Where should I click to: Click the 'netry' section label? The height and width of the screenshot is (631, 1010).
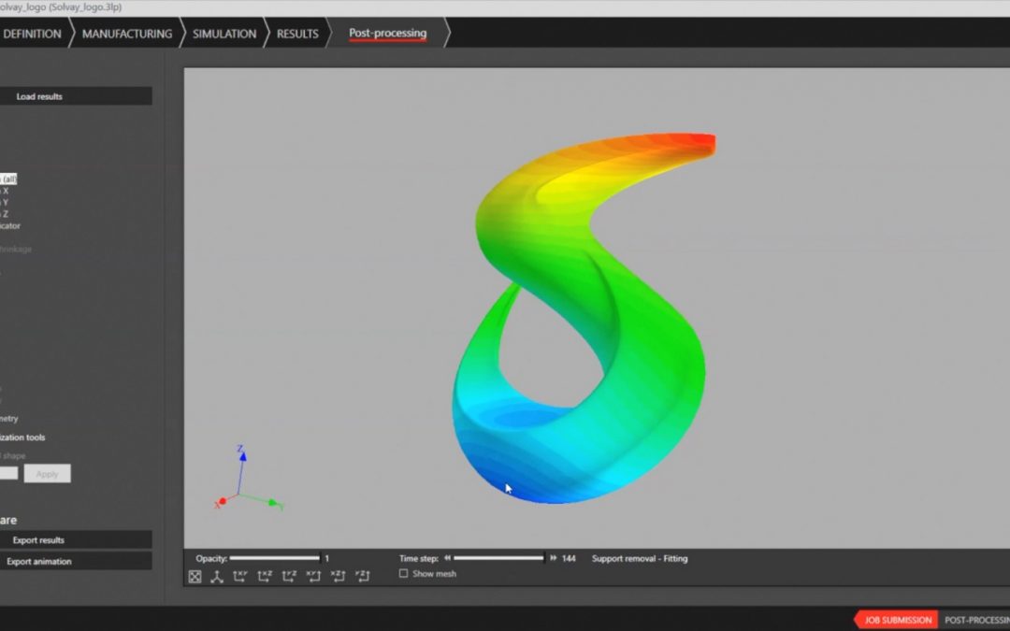click(9, 419)
